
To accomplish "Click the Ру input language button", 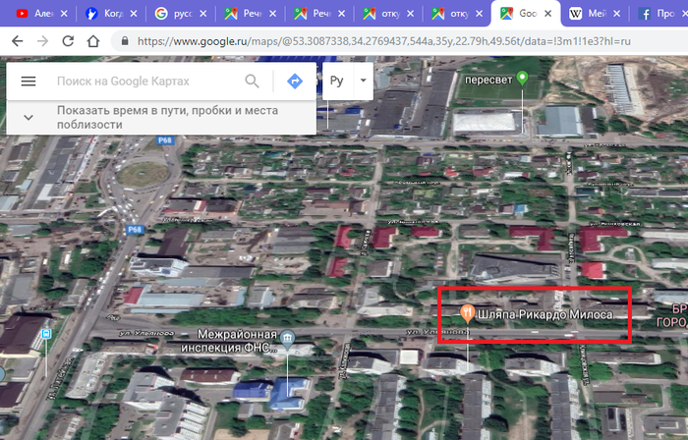I will tap(337, 81).
